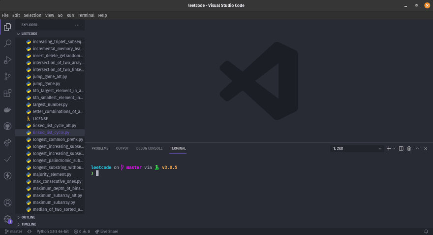Screen dimensions: 433x235
Task: Open jump_game.py file
Action: coord(50,83)
